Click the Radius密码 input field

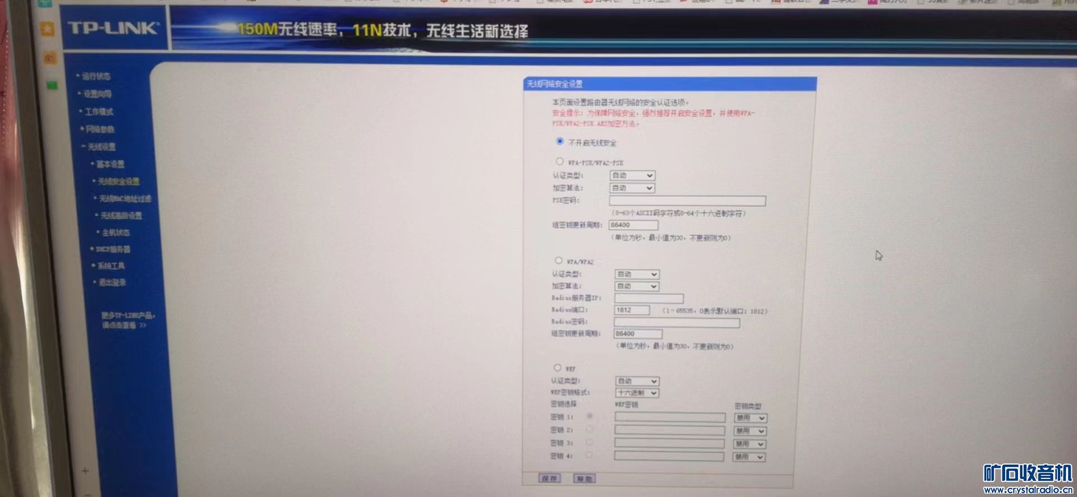(677, 322)
